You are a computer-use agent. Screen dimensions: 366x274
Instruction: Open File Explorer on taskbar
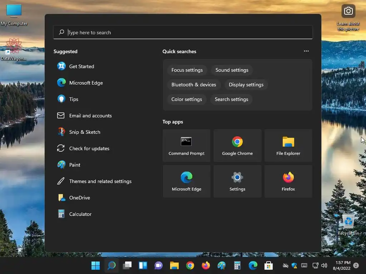tap(174, 265)
